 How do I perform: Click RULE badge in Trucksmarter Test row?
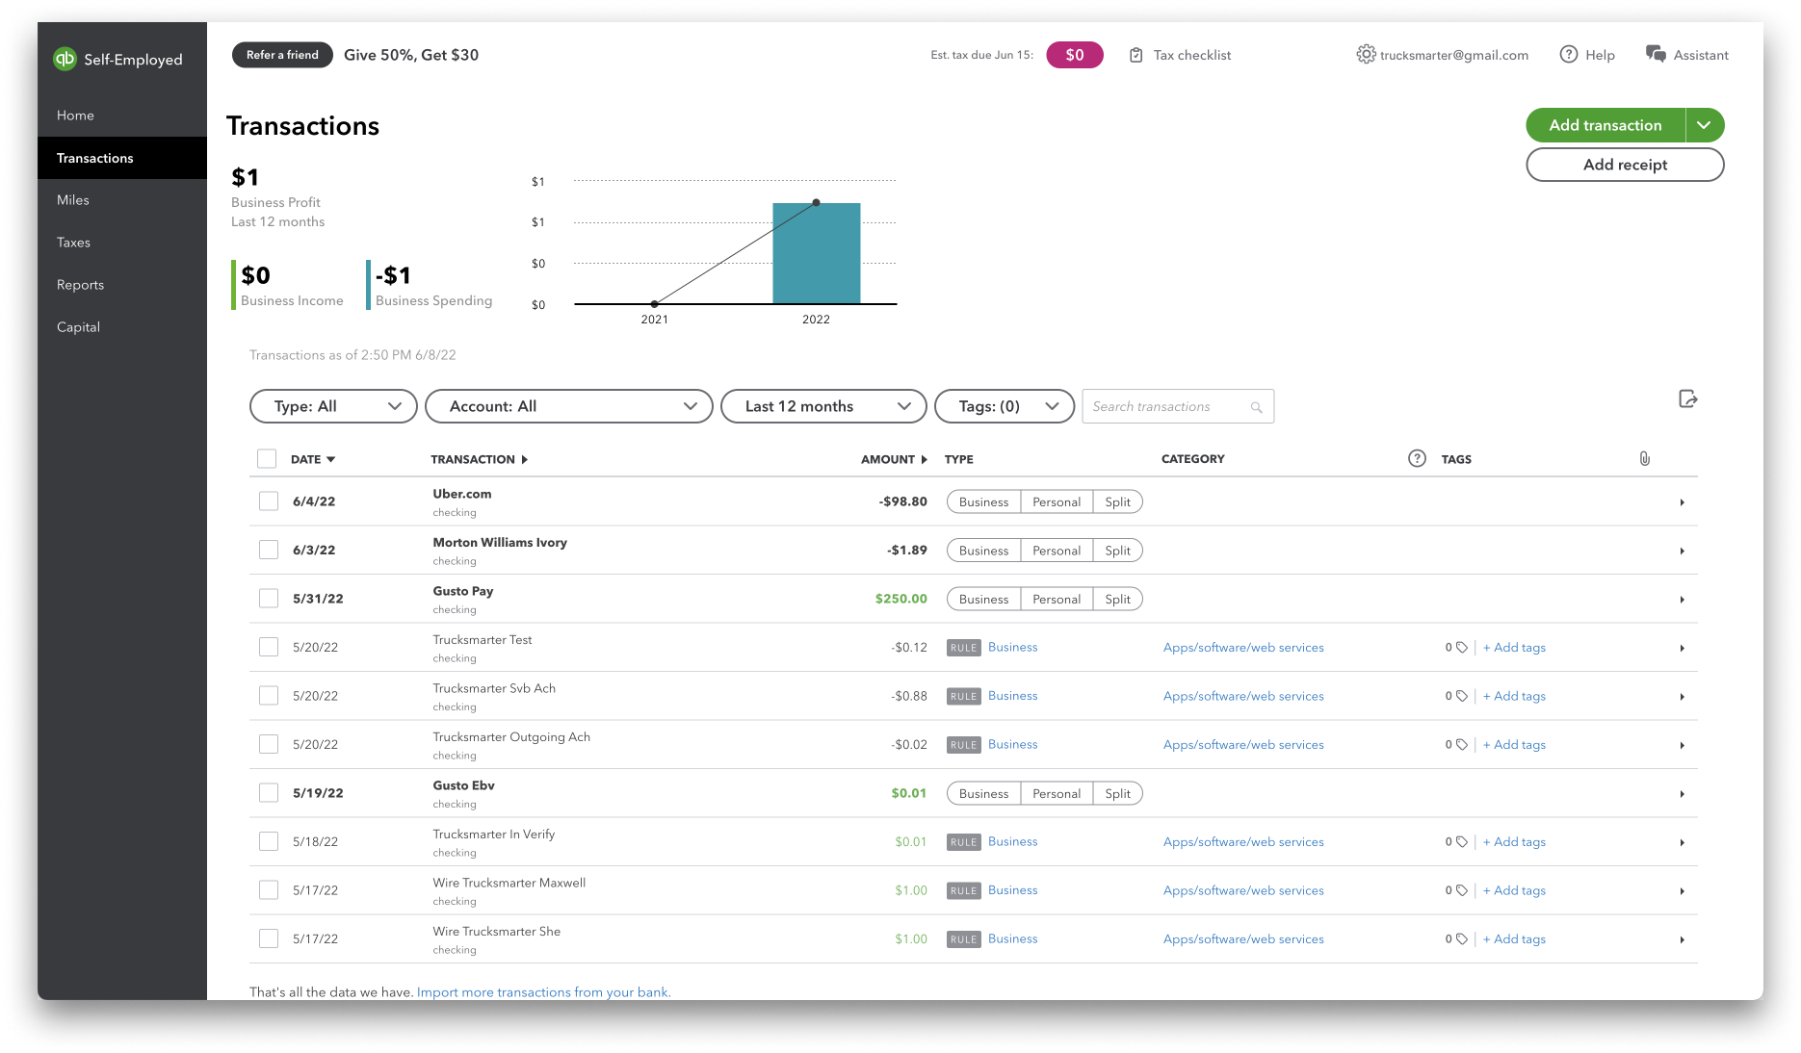[x=963, y=648]
